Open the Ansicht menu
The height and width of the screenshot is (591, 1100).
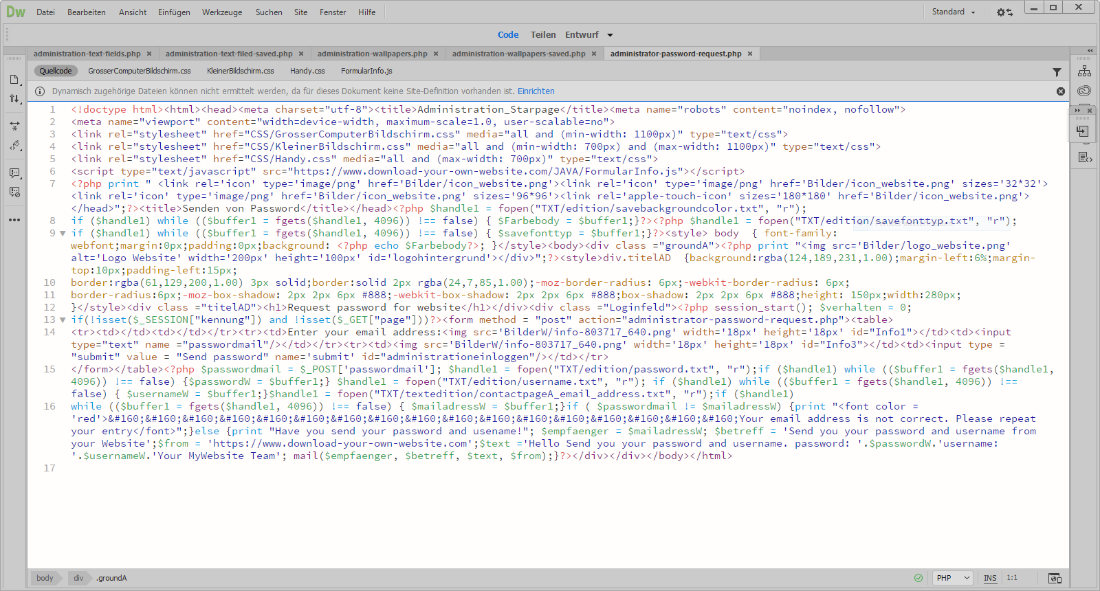pyautogui.click(x=133, y=12)
